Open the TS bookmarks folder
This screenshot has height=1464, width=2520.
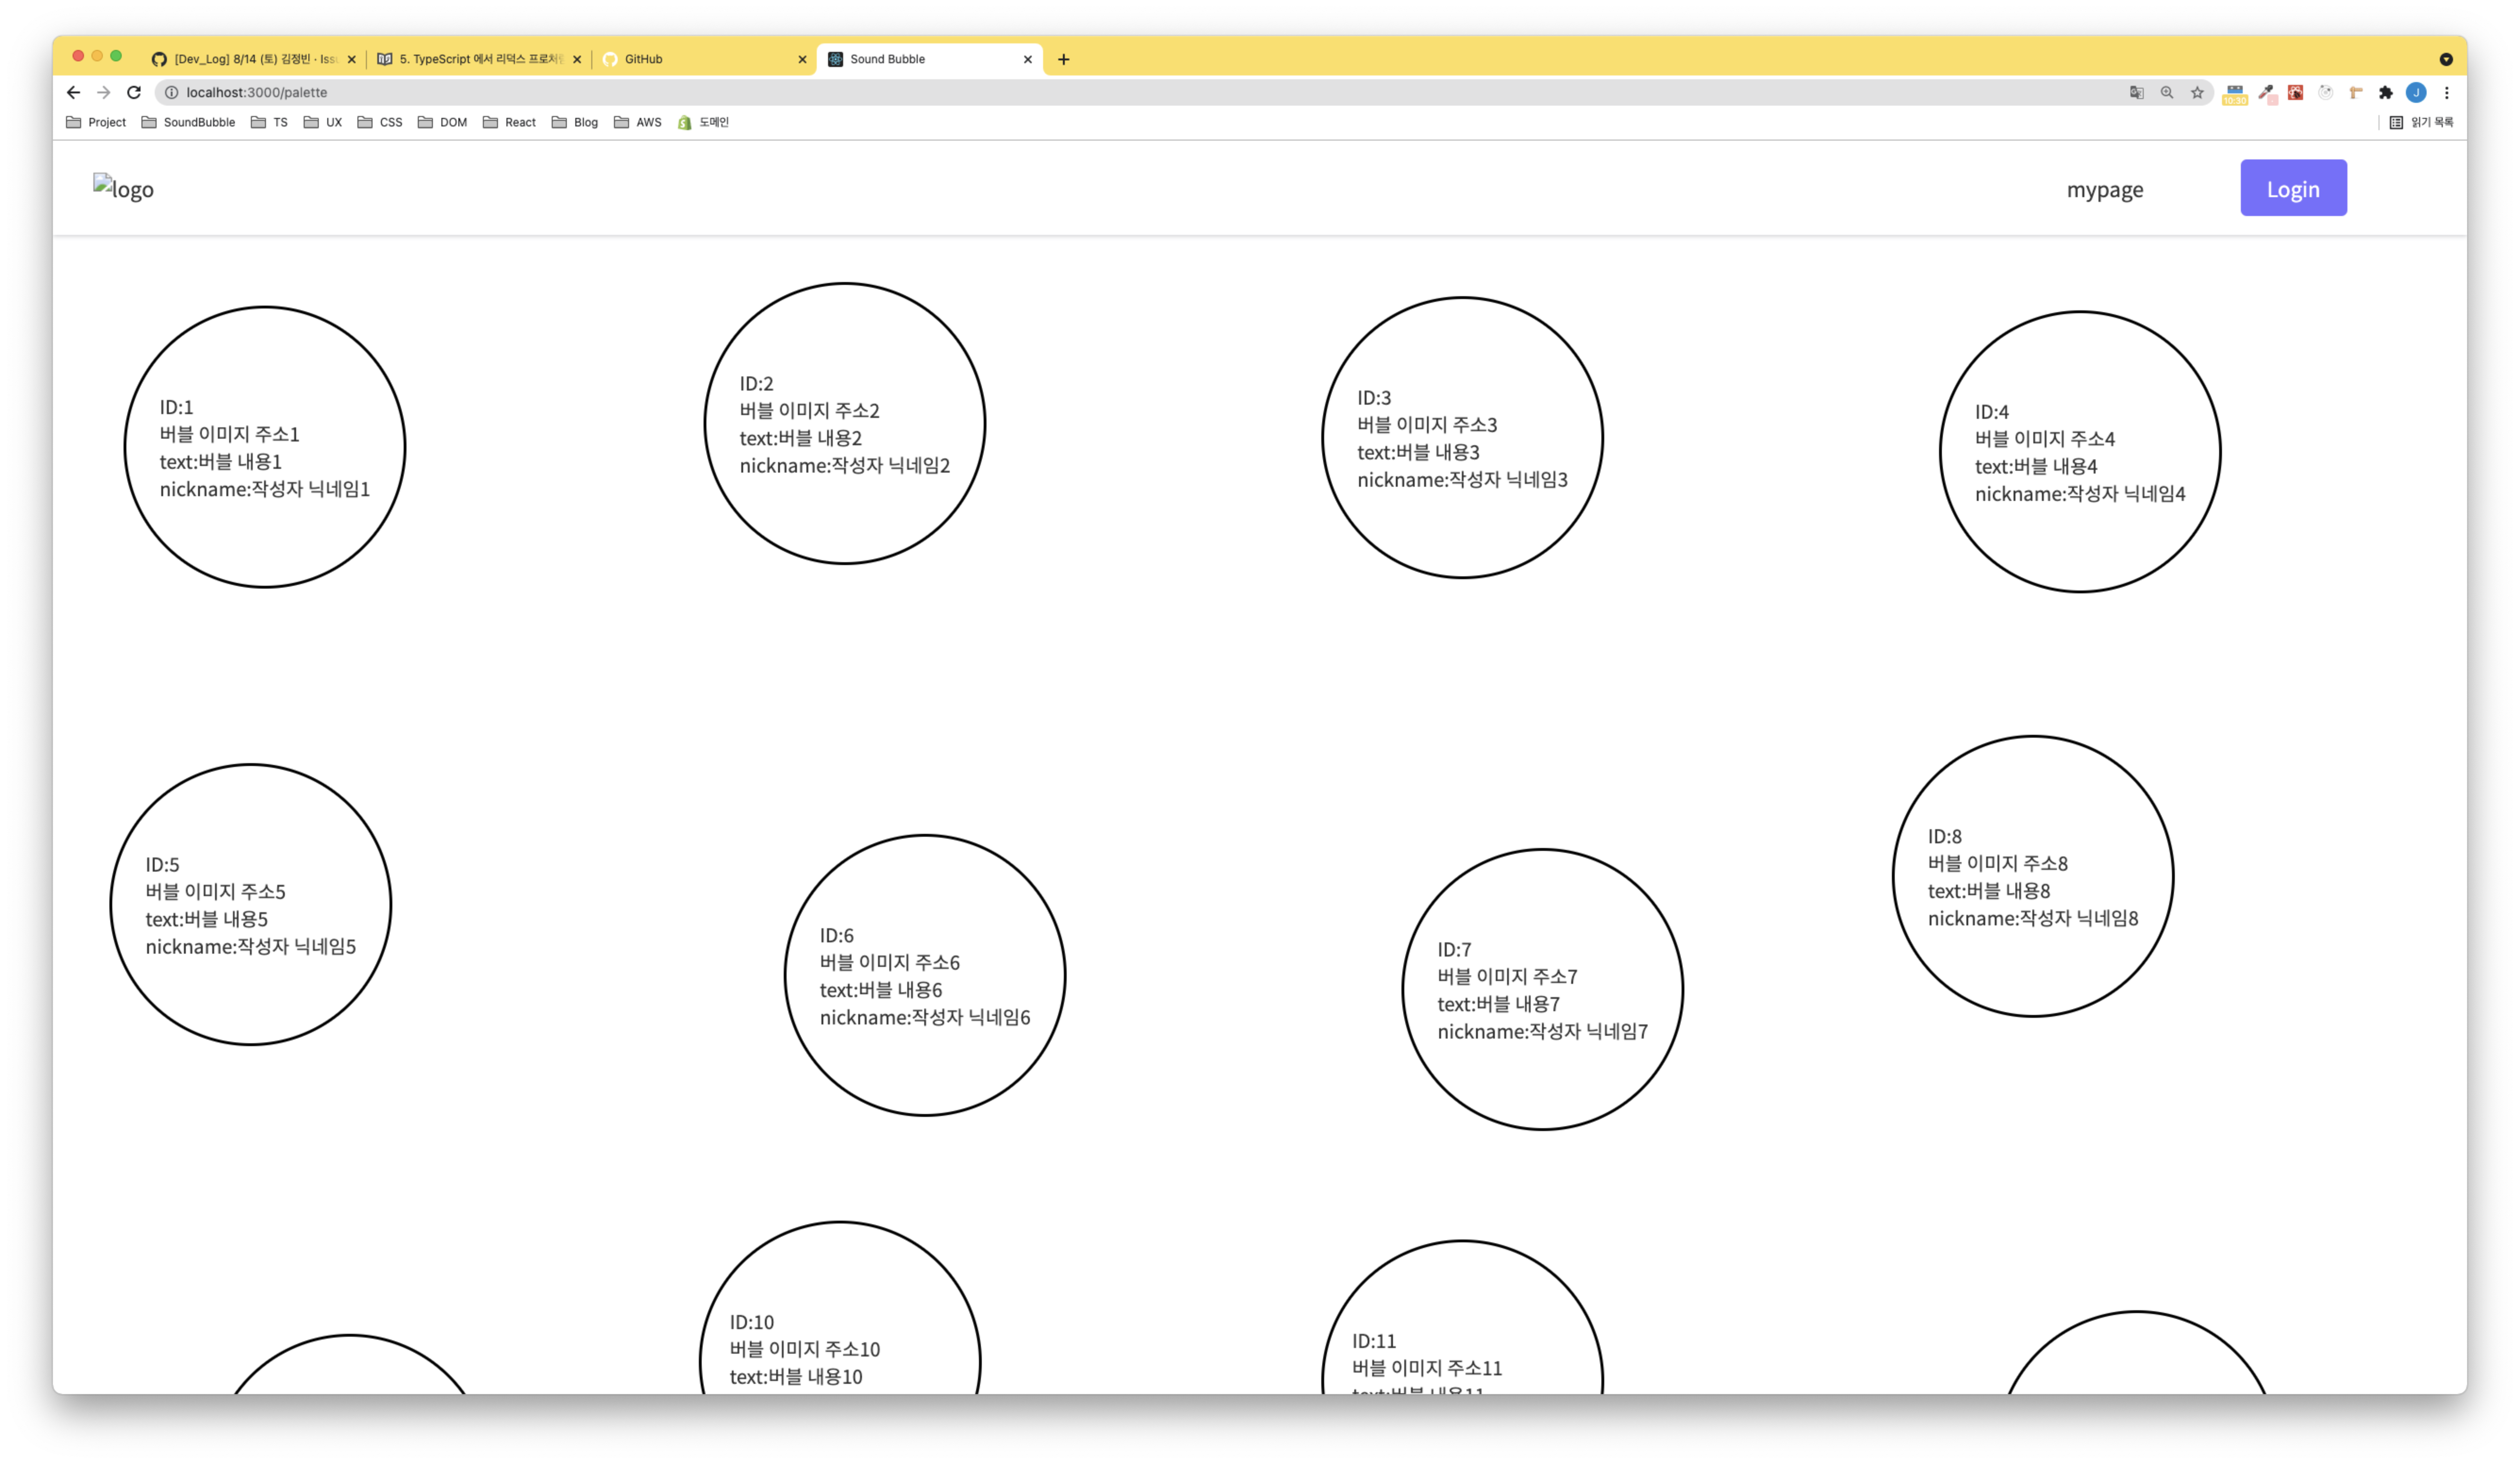click(269, 122)
